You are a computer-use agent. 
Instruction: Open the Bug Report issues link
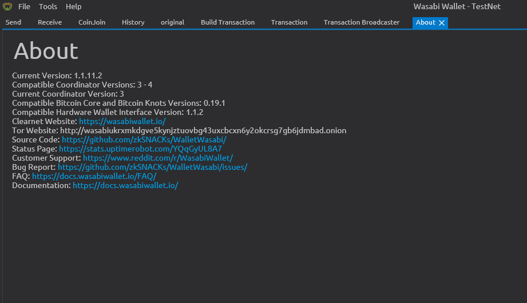pos(153,167)
